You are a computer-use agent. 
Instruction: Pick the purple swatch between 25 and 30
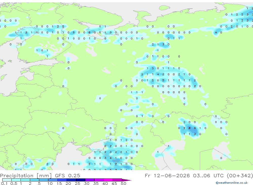80,180
